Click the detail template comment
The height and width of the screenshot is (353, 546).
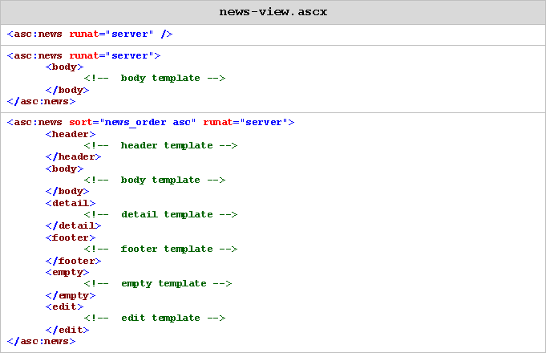(x=160, y=215)
